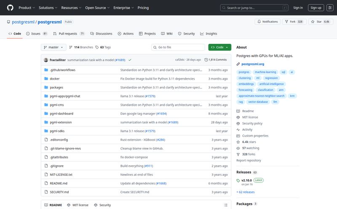This screenshot has width=337, height=209.
Task: Click the branch icon beside 114 Branches
Action: 71,47
